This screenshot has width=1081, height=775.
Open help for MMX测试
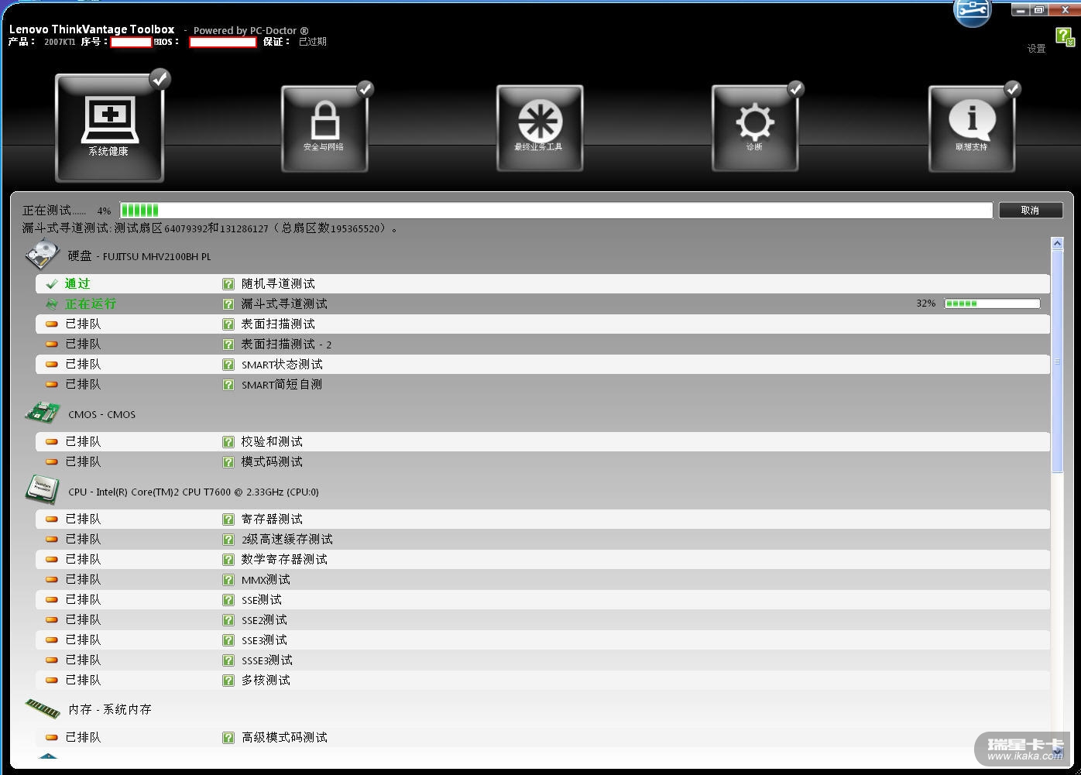pos(228,580)
